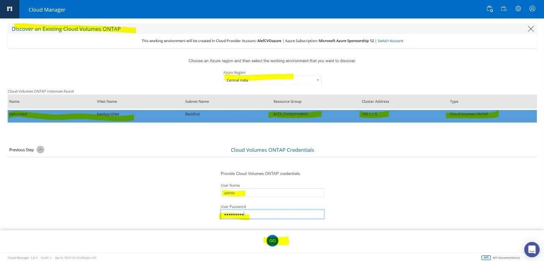
Task: Open the API documentation link
Action: 506,258
